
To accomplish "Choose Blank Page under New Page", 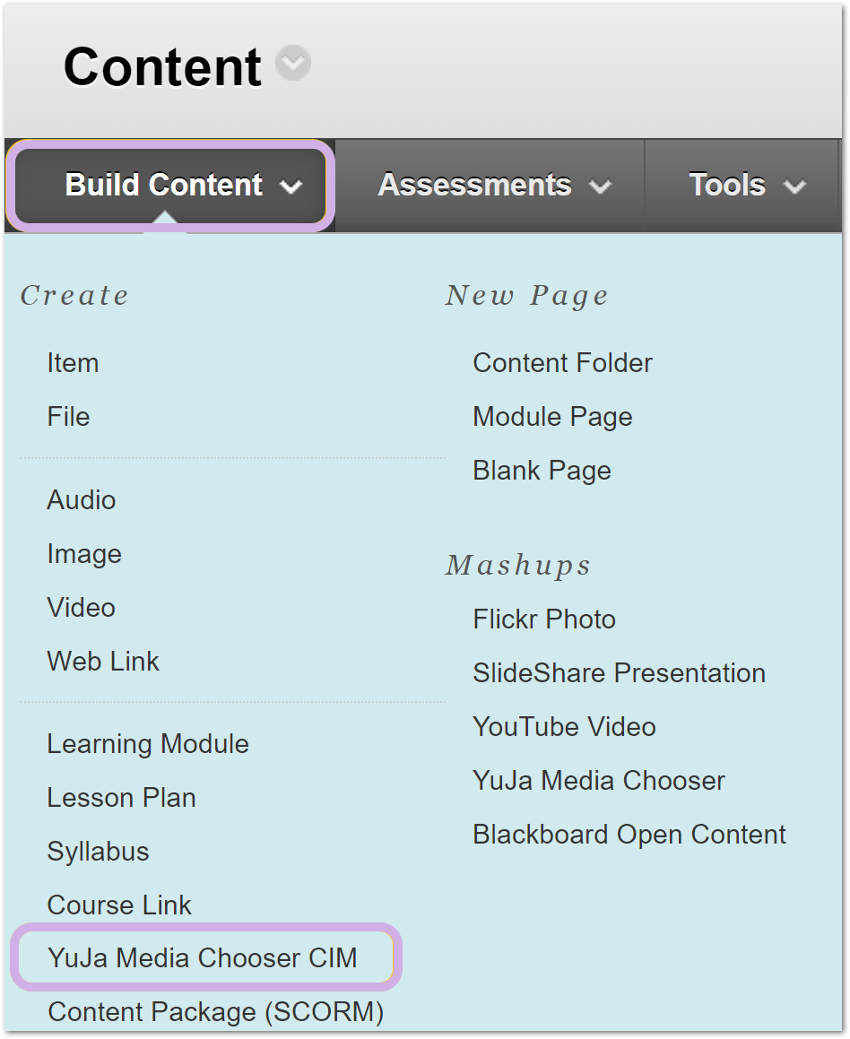I will tap(542, 472).
